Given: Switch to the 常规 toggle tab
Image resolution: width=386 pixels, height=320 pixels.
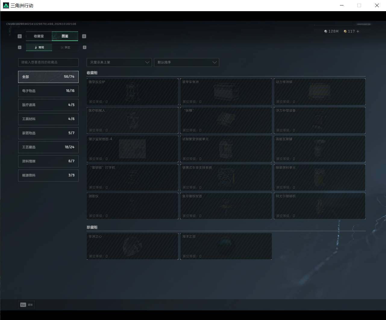Looking at the screenshot, I should [39, 47].
